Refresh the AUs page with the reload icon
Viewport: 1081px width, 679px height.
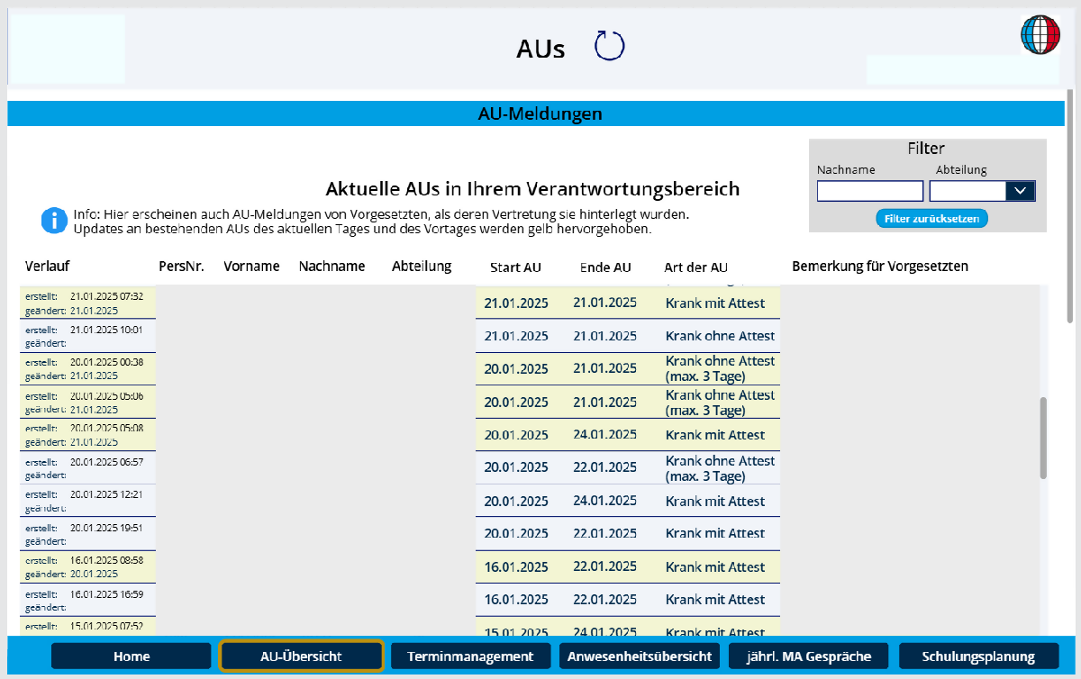coord(609,44)
